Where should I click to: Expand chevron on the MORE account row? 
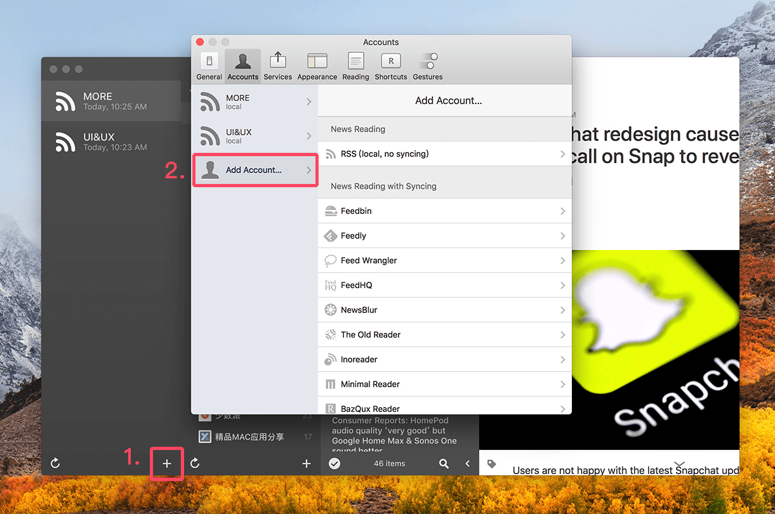tap(309, 102)
